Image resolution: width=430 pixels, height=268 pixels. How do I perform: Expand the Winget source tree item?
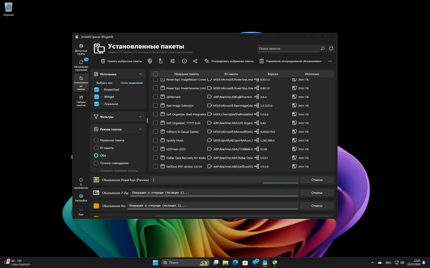click(x=102, y=97)
